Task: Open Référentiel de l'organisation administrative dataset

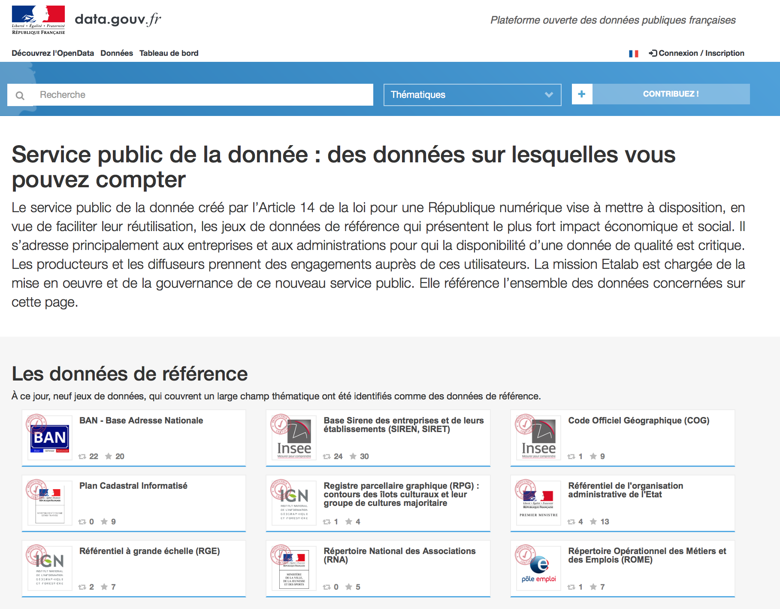Action: click(626, 490)
